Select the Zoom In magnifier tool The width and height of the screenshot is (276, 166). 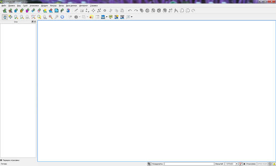(16, 17)
